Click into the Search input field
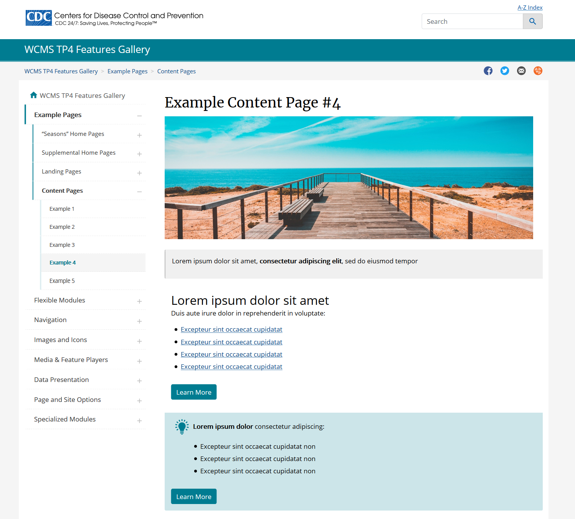The height and width of the screenshot is (519, 575). point(472,21)
